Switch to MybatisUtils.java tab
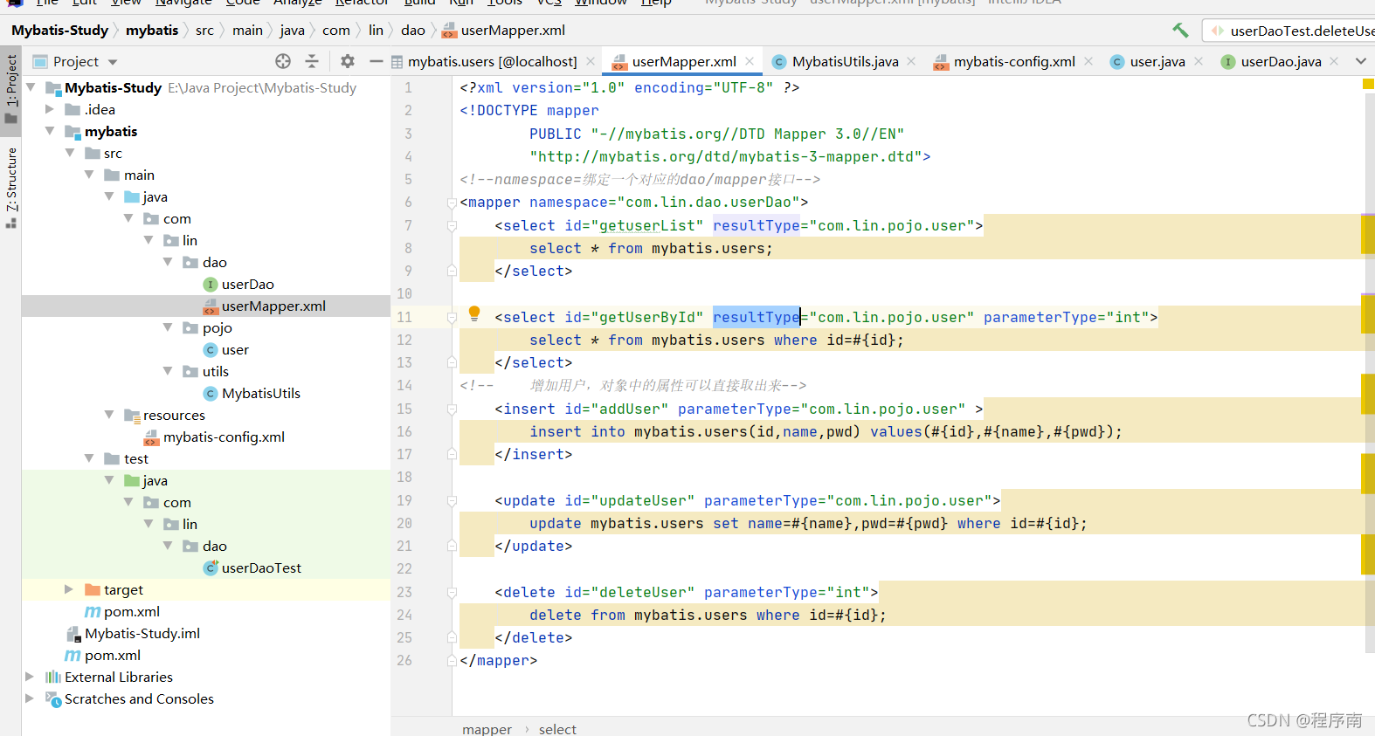Image resolution: width=1375 pixels, height=736 pixels. click(x=845, y=61)
